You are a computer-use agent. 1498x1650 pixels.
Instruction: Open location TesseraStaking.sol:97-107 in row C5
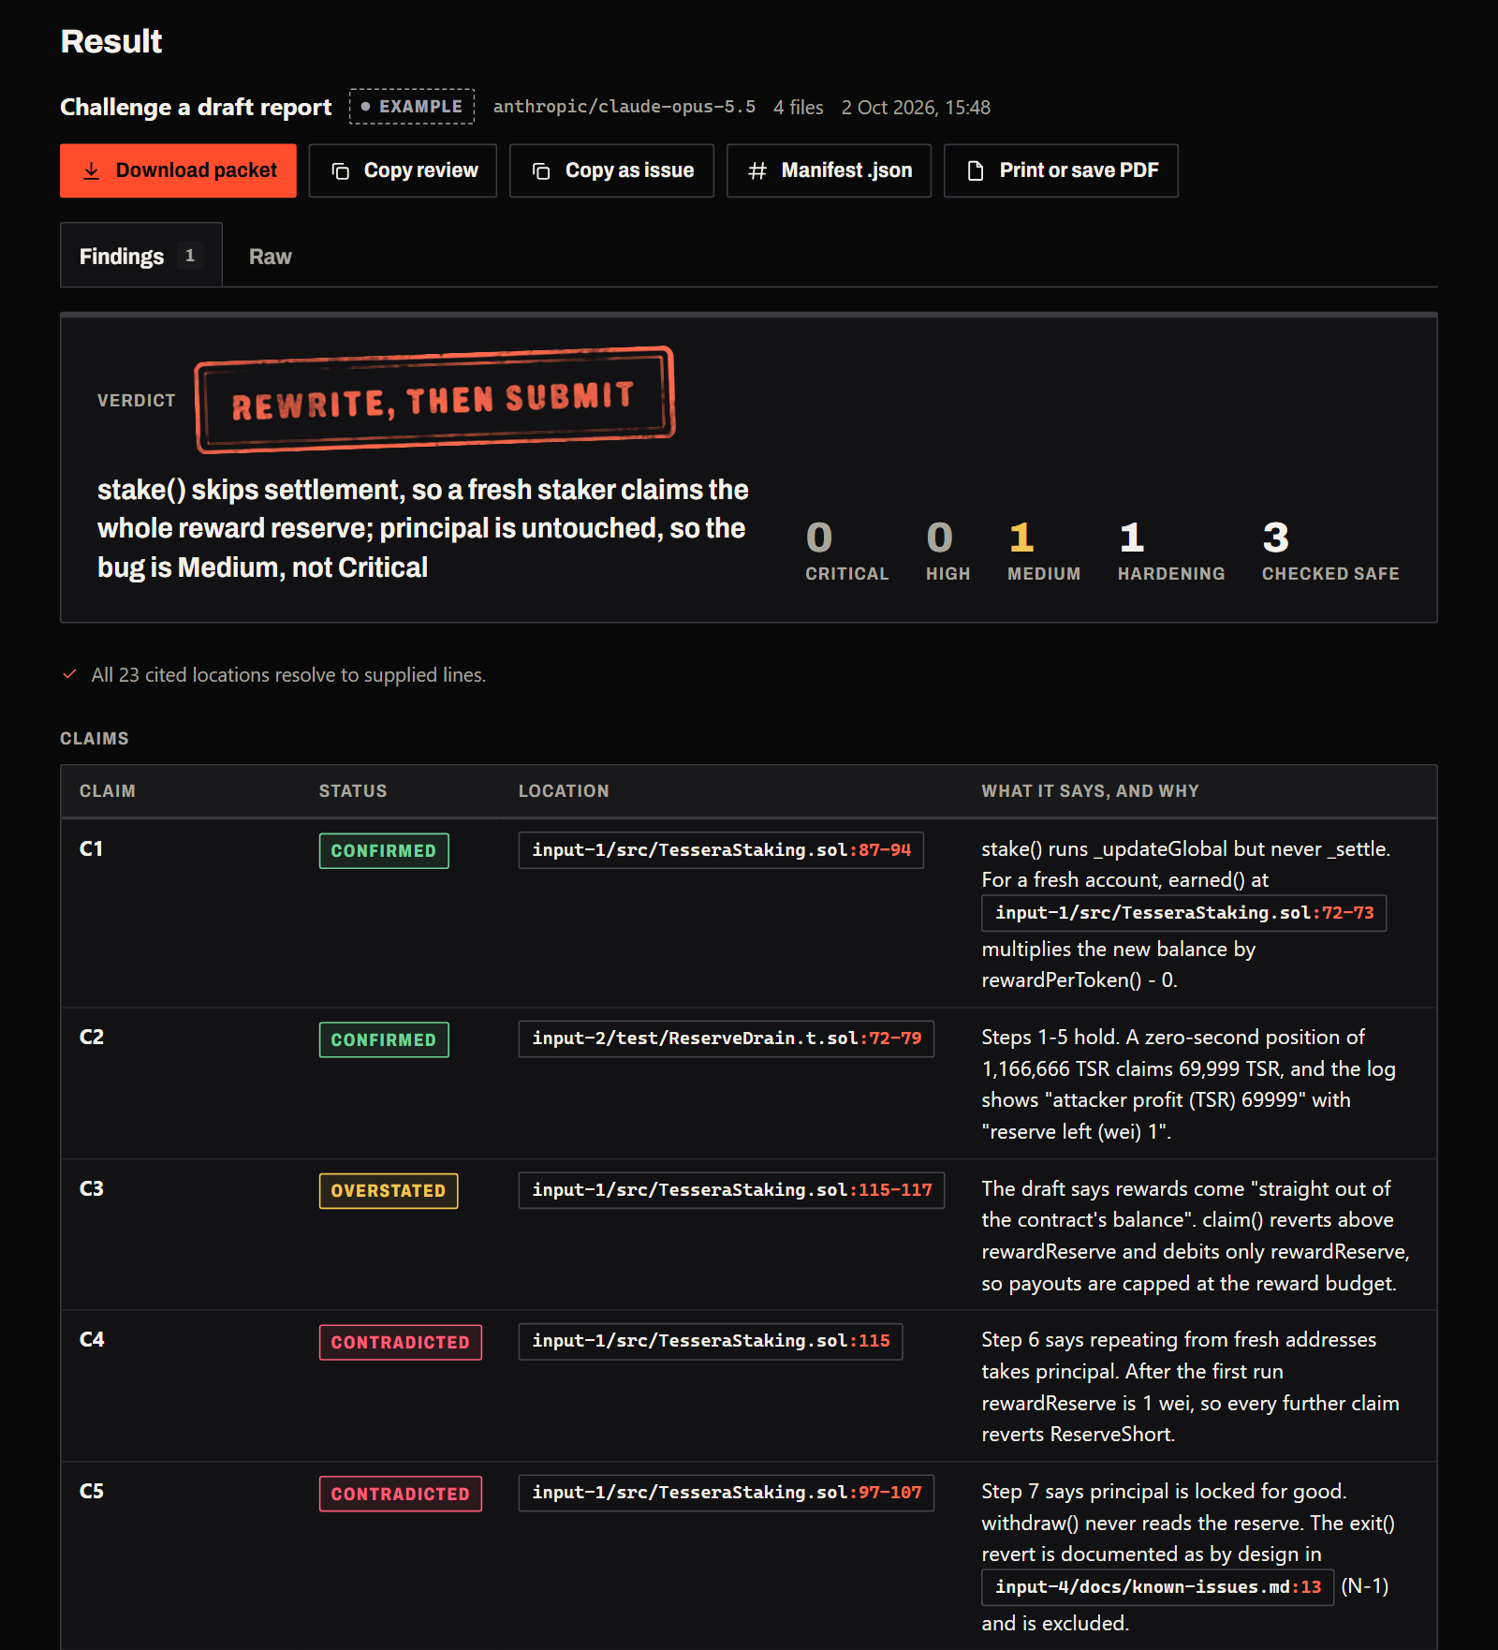[727, 1493]
